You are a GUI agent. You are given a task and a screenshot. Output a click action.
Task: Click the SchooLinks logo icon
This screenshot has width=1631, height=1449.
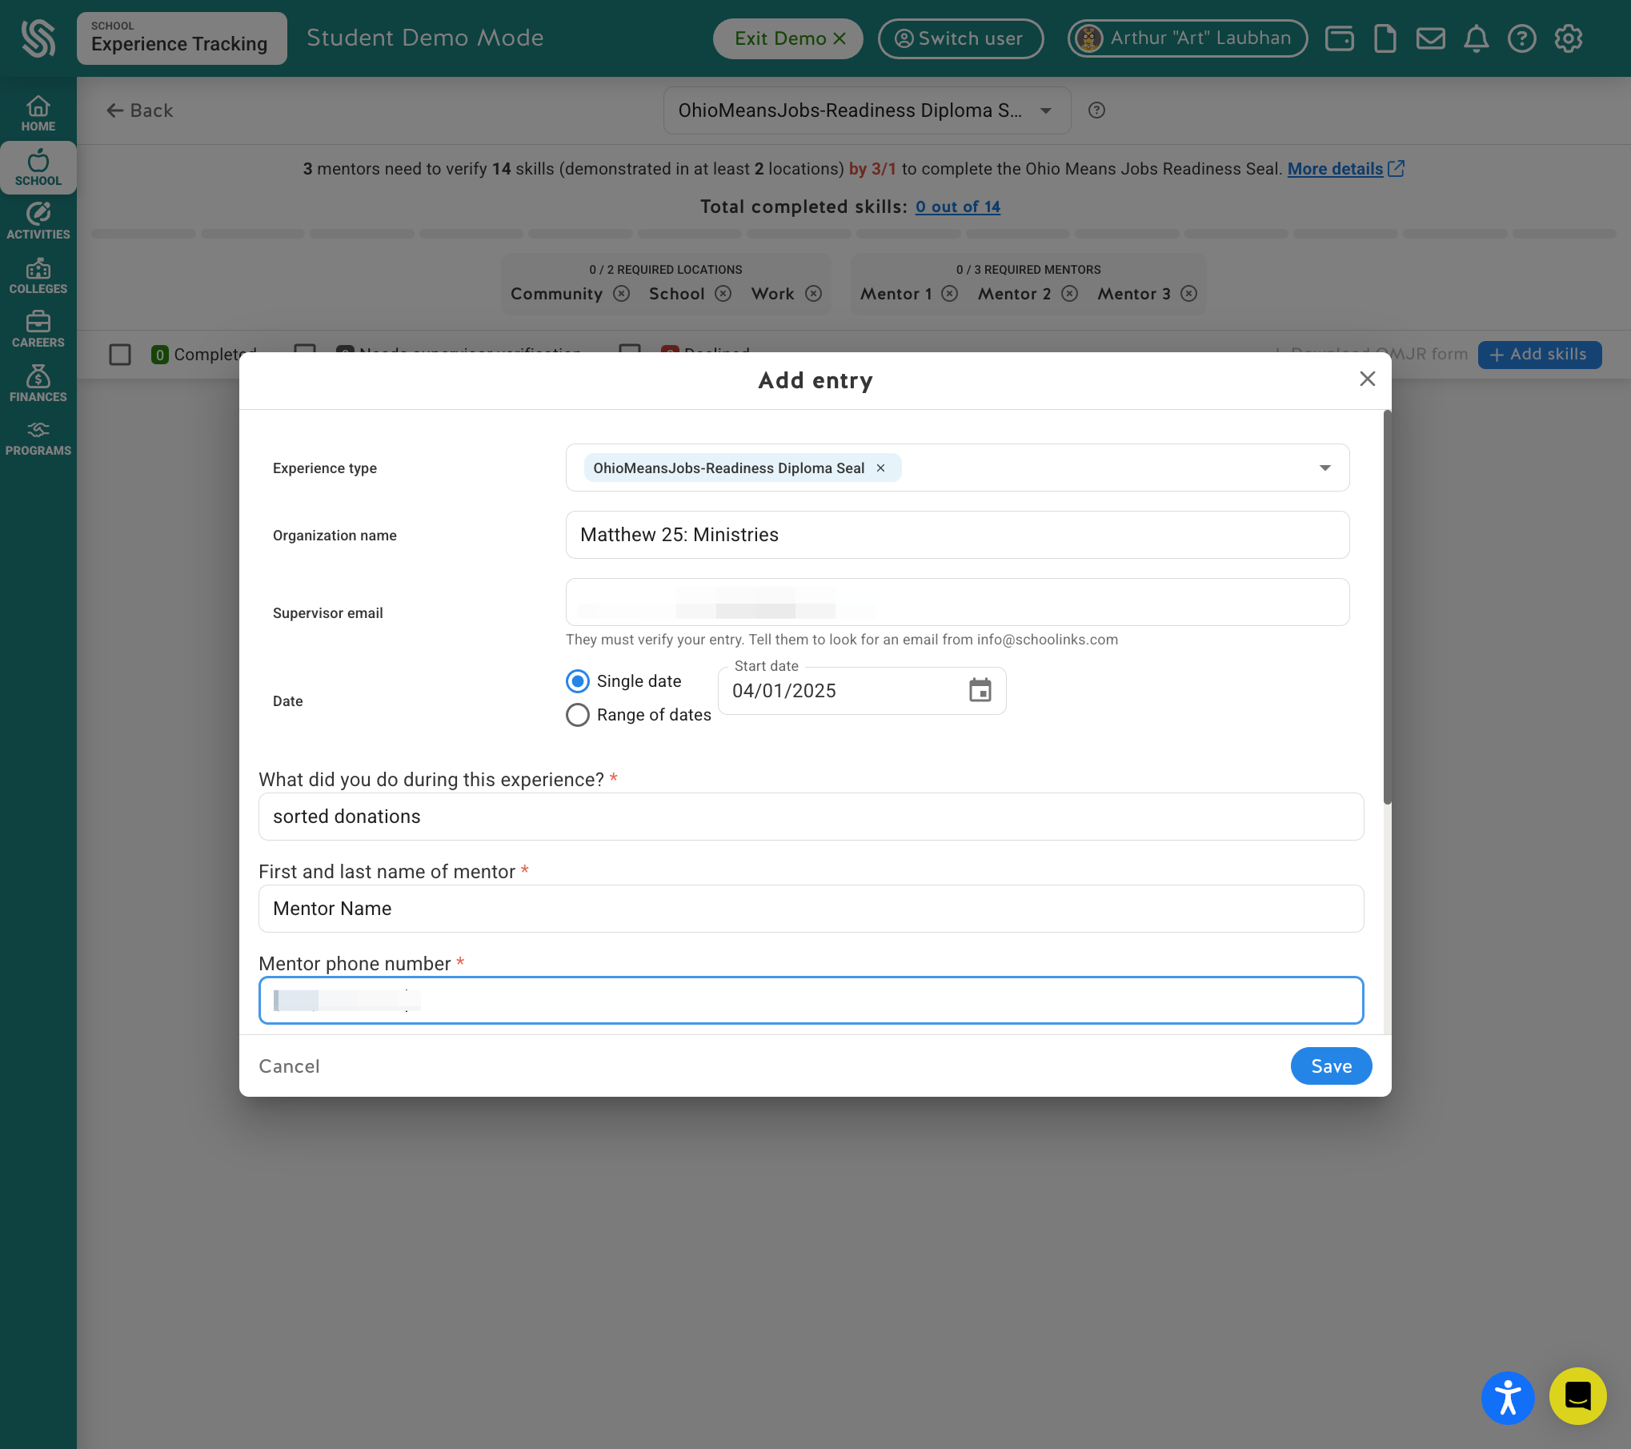38,38
